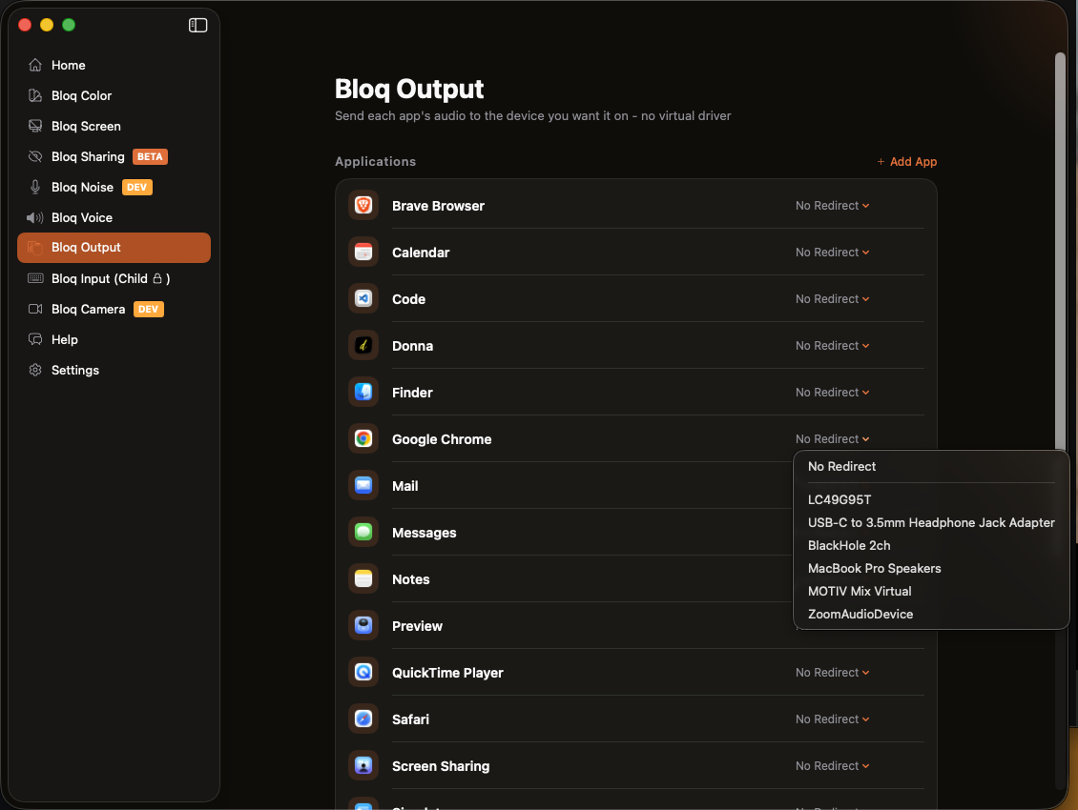1078x810 pixels.
Task: Click the Bloq Camera video icon
Action: [x=35, y=309]
